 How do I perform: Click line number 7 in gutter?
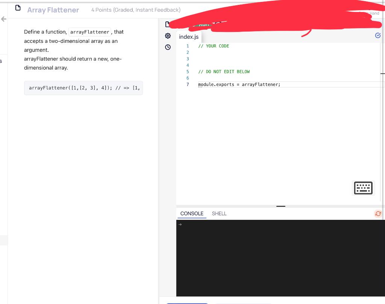188,85
